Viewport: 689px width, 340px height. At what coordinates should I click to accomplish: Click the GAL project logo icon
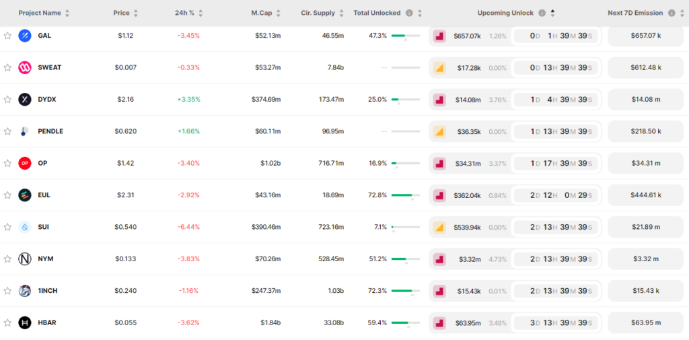[25, 36]
